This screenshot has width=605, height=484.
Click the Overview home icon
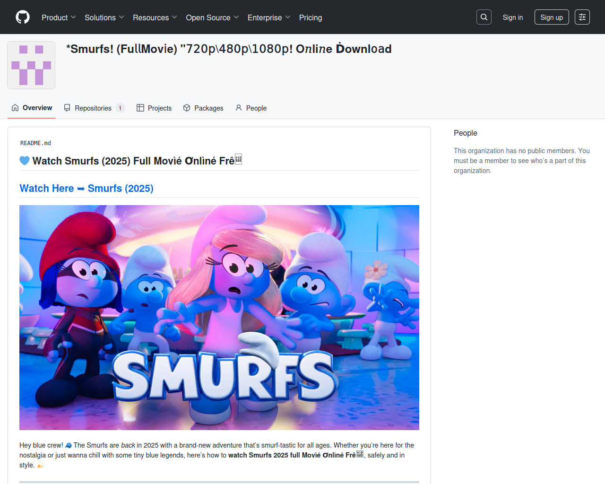tap(15, 108)
